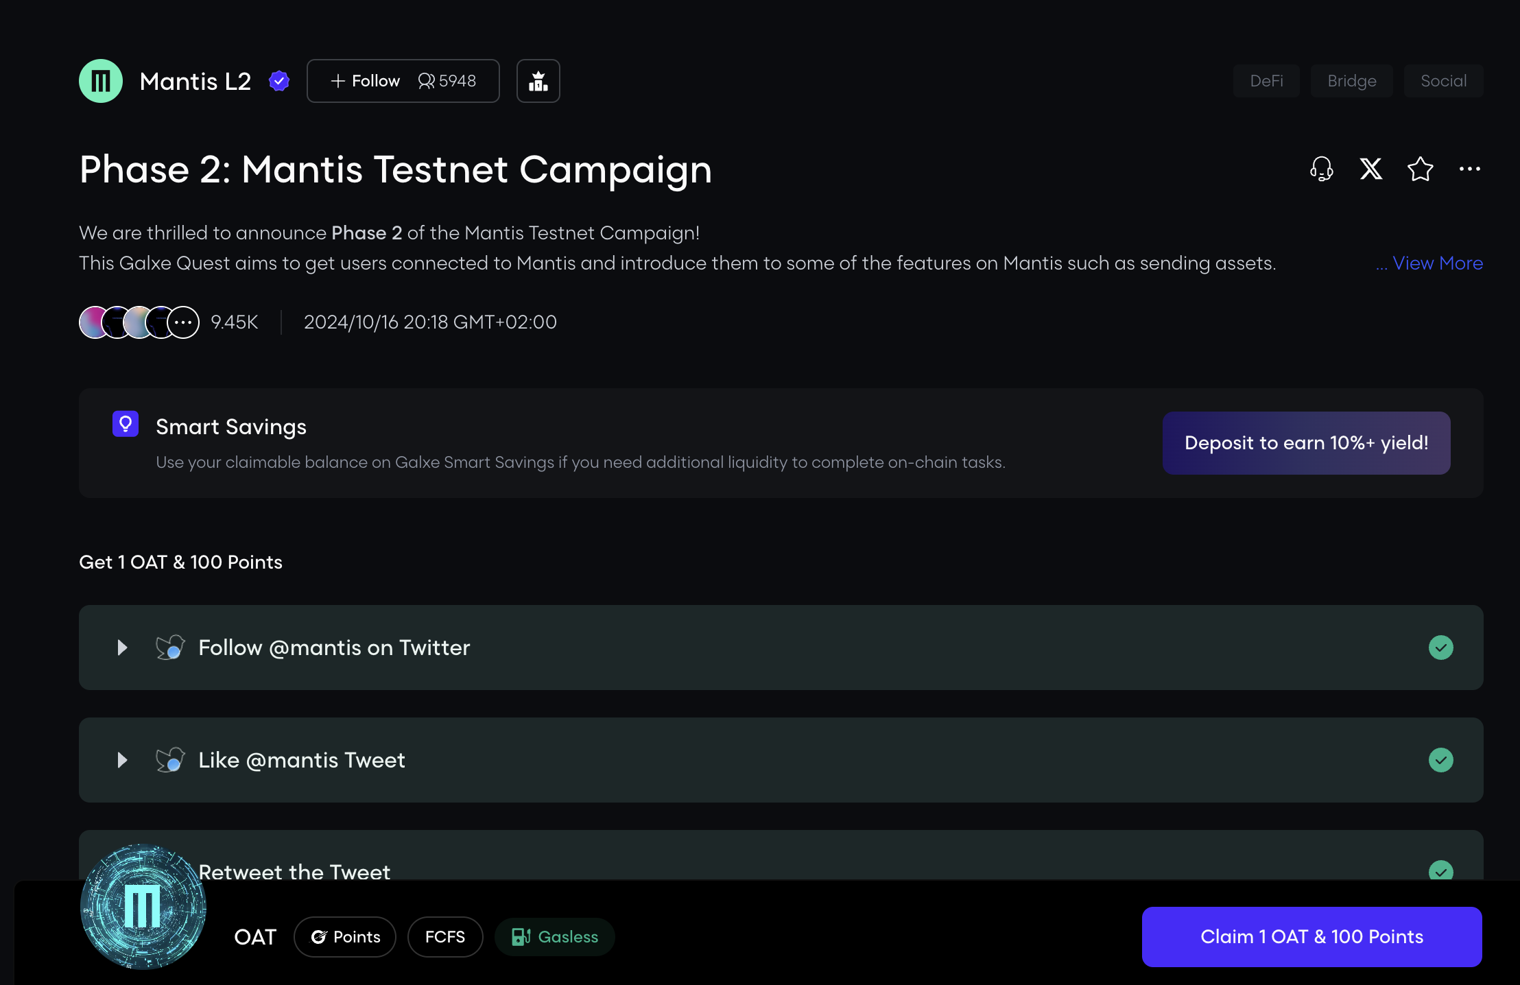Click checkmark on Retweet the Tweet task

coord(1440,870)
